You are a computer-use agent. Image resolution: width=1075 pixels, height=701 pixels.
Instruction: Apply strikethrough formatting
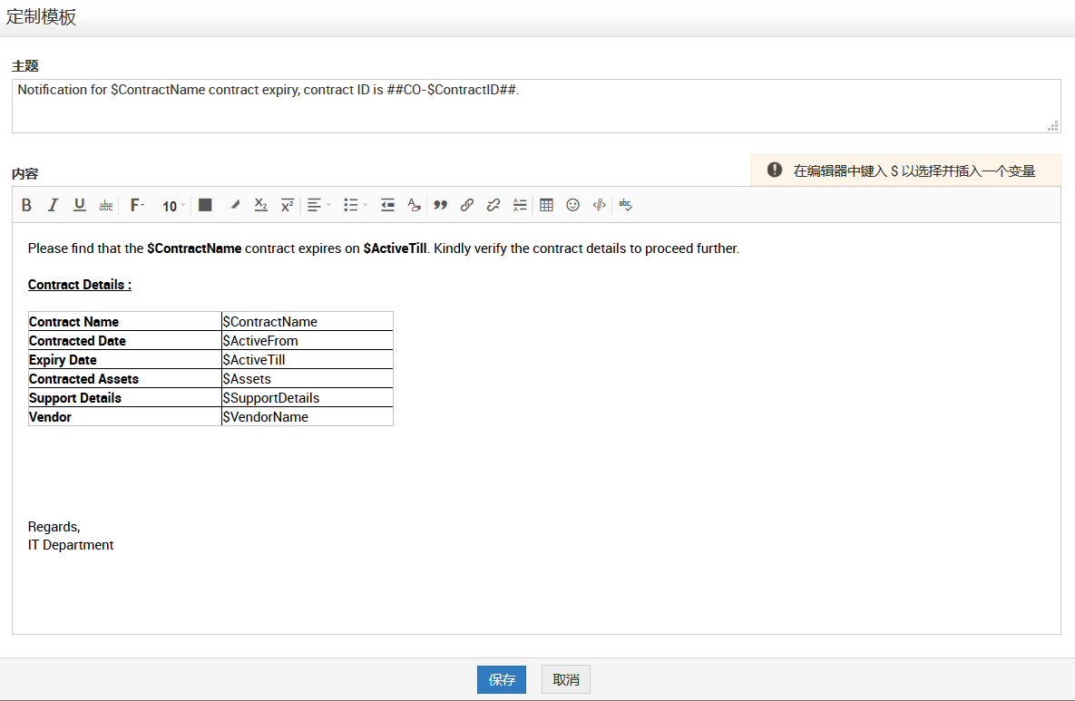(105, 205)
